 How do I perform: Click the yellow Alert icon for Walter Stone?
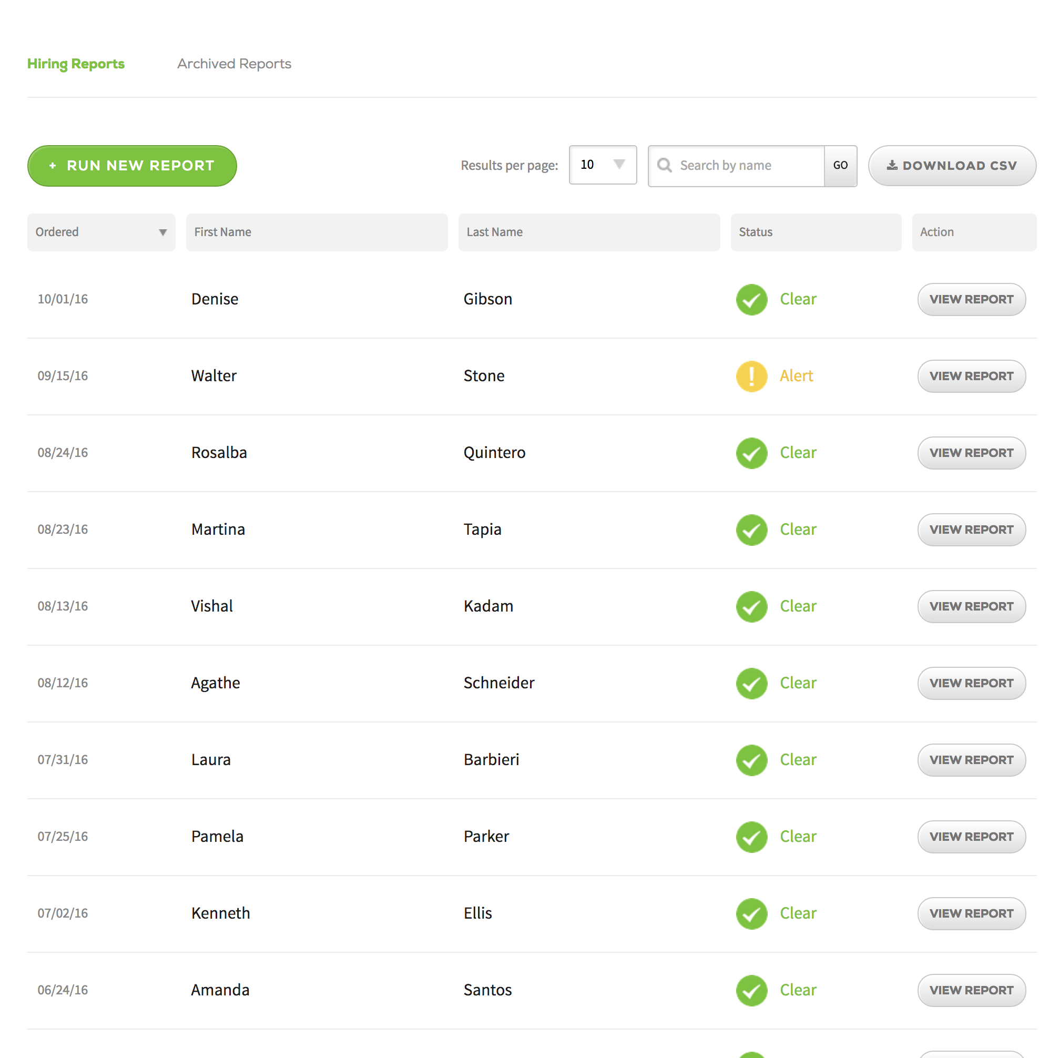tap(751, 376)
